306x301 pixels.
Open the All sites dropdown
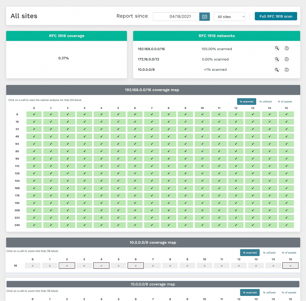(x=229, y=16)
